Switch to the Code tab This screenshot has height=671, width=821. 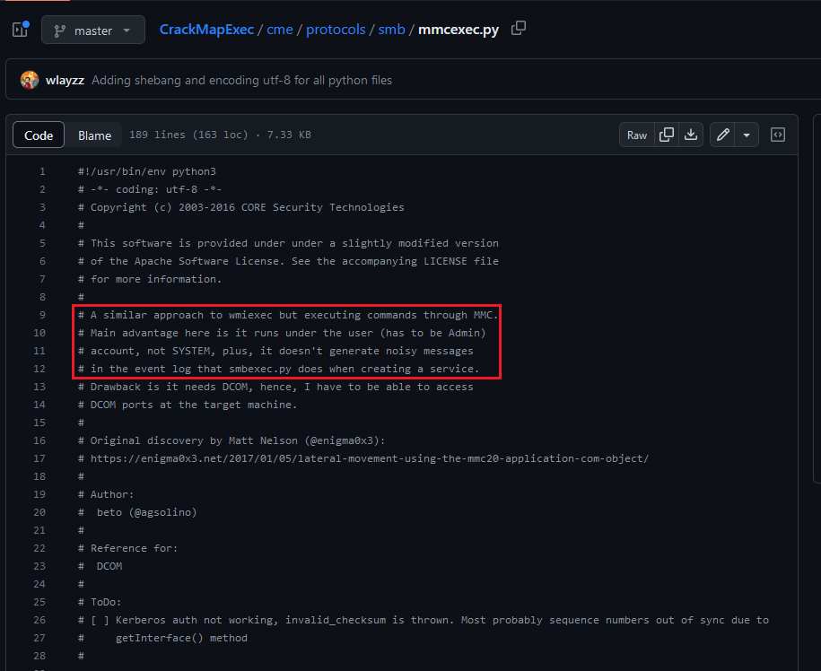(x=38, y=135)
